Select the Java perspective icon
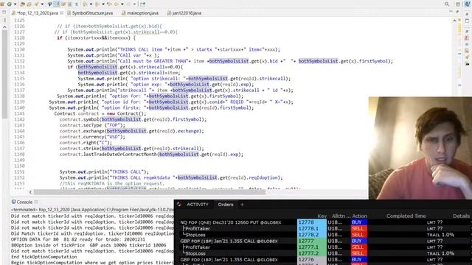 (x=468, y=4)
